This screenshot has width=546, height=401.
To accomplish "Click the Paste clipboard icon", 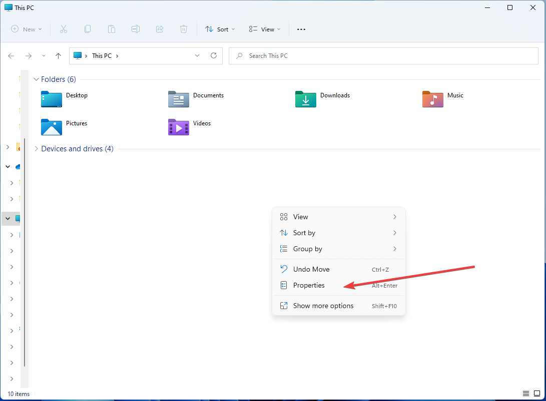I will [112, 29].
